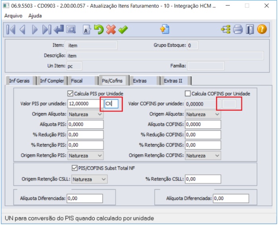The height and width of the screenshot is (225, 278).
Task: Select the Pis/Cofins tab
Action: [x=114, y=80]
